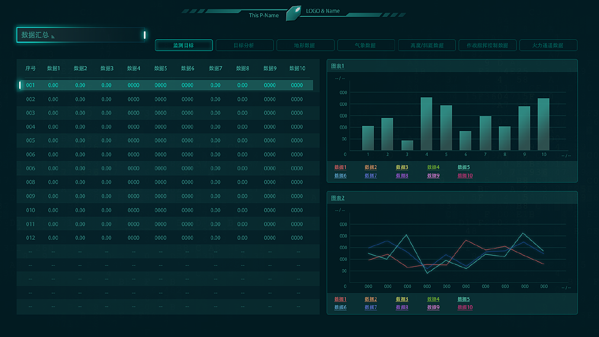Click the 数据5 table column header
599x337 pixels.
[161, 68]
